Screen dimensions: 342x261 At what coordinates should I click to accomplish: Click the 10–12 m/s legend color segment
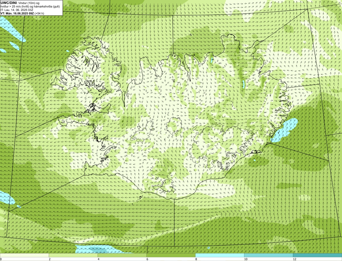[x=269, y=255]
